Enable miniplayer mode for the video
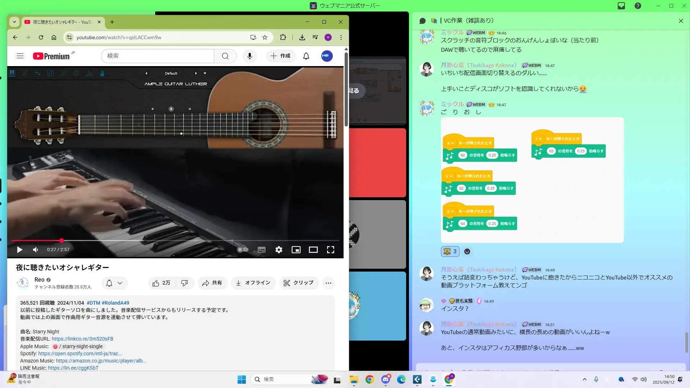 coord(296,250)
